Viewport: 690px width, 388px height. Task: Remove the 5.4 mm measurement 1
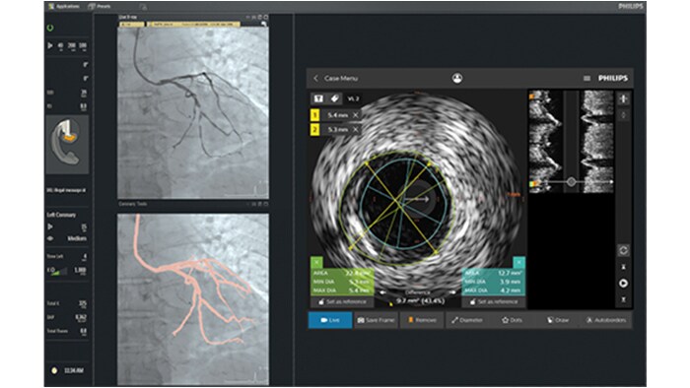[356, 115]
